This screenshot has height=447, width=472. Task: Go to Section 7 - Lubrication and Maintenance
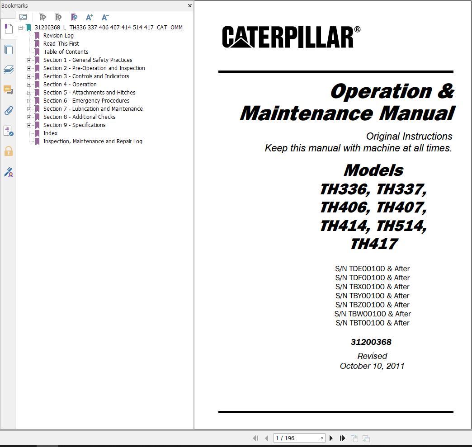click(x=93, y=108)
